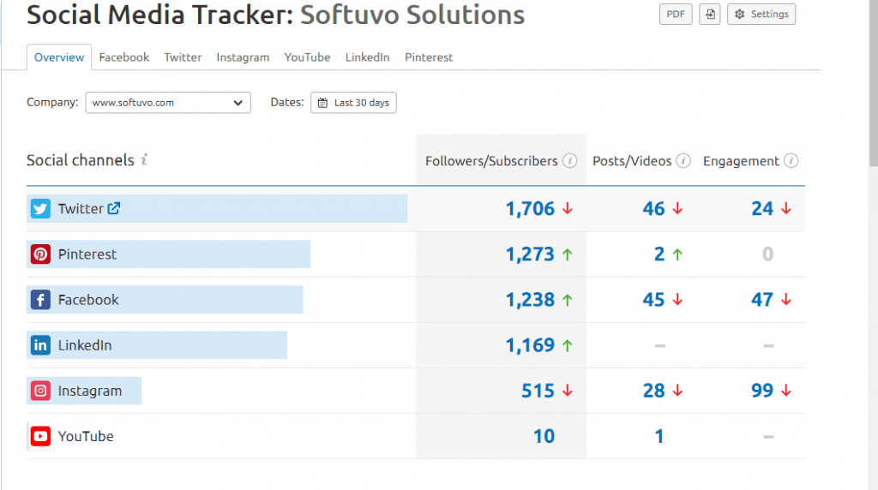Click the YouTube logo icon
The height and width of the screenshot is (490, 878).
tap(40, 436)
